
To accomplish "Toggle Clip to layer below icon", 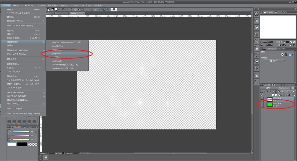I will pyautogui.click(x=267, y=91).
